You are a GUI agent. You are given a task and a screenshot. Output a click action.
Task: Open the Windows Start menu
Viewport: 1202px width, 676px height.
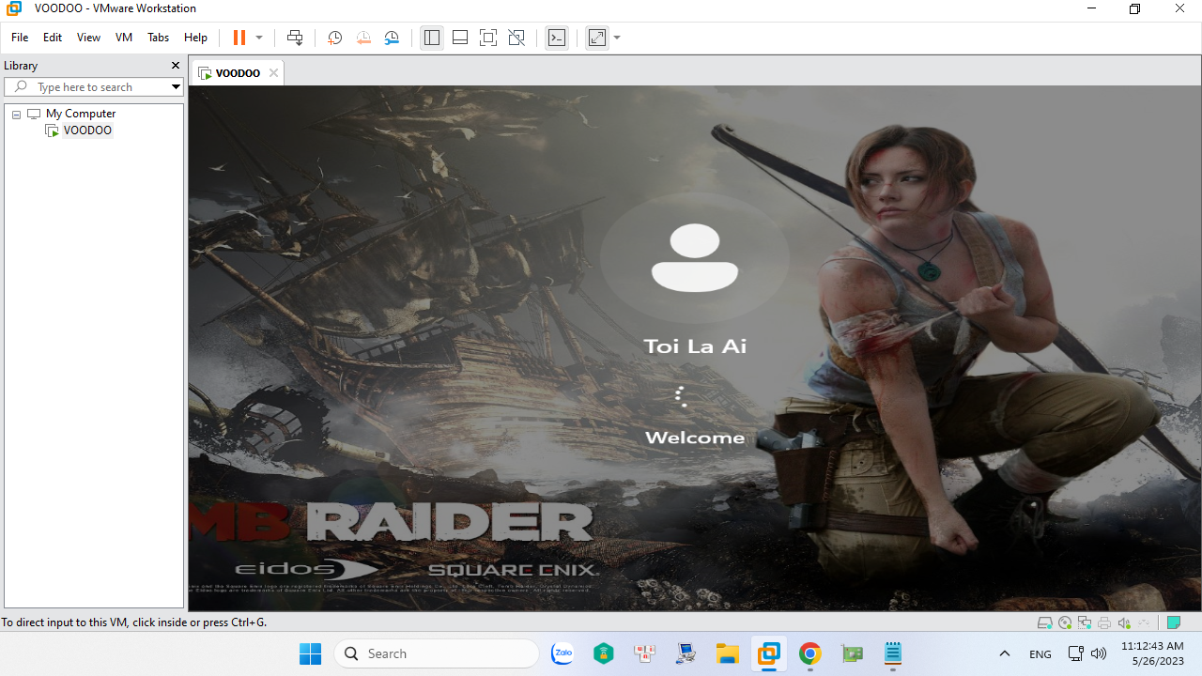pyautogui.click(x=310, y=653)
